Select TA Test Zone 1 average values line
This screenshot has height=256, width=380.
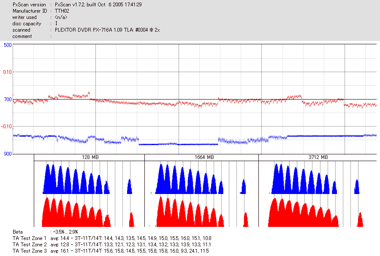point(131,238)
